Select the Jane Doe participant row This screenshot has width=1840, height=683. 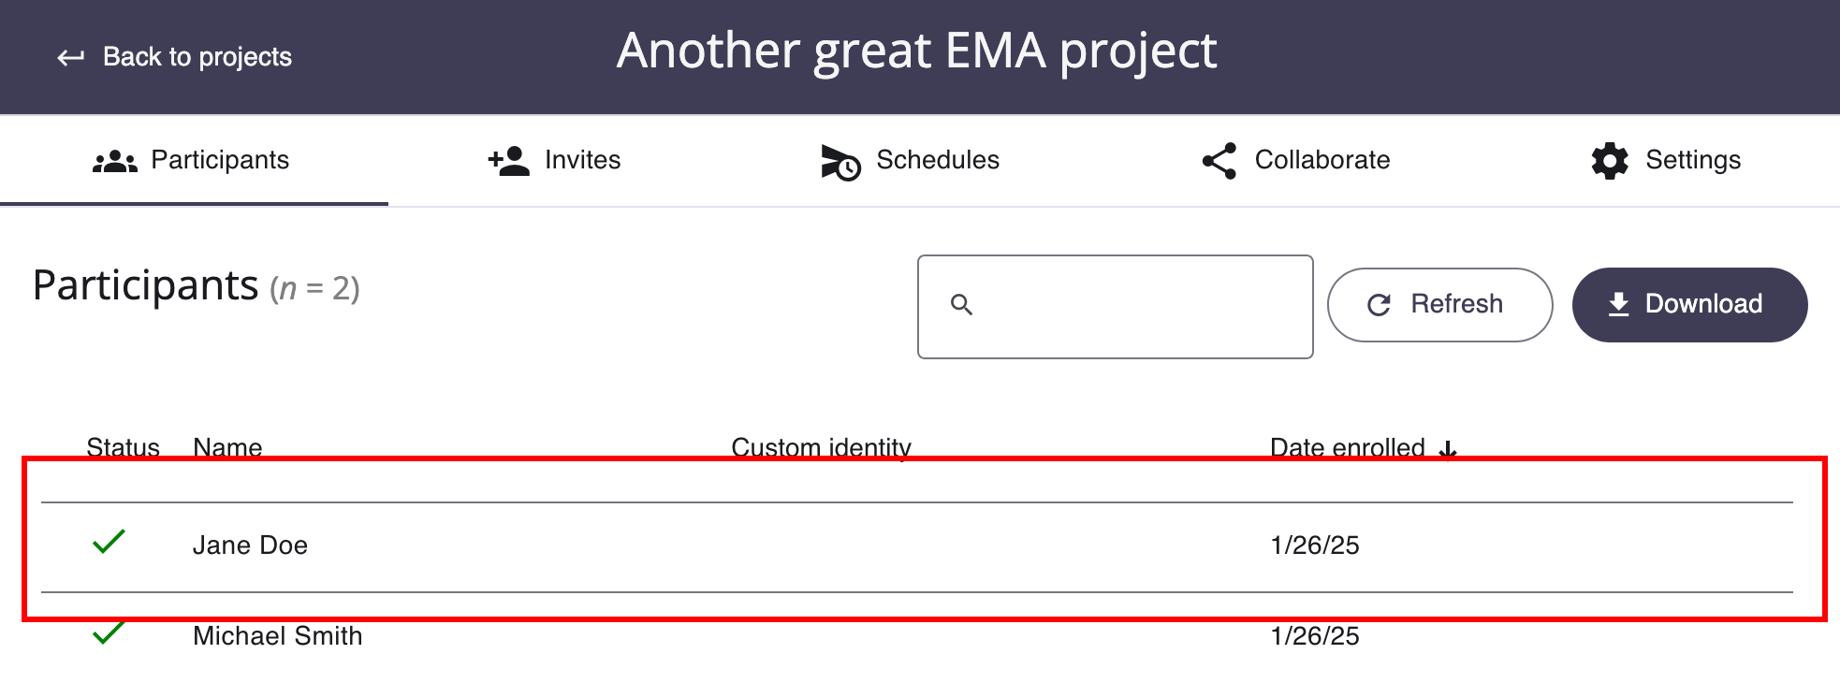[x=917, y=546]
